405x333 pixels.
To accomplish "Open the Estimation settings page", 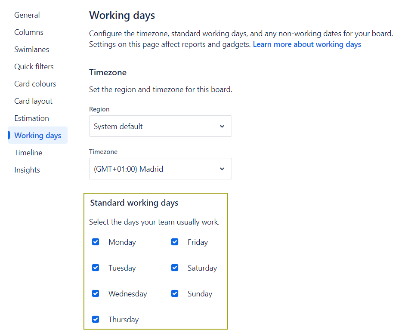I will pyautogui.click(x=31, y=118).
